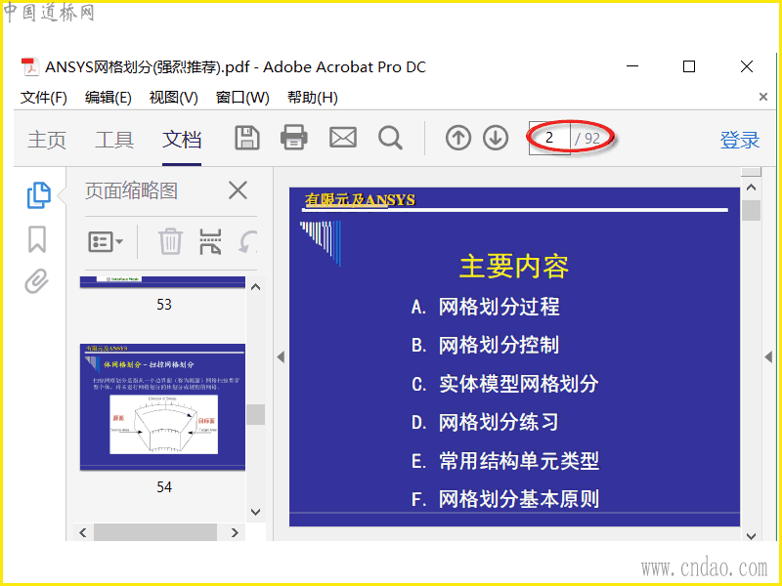This screenshot has width=782, height=586.
Task: Click the 登录 sign-in link
Action: click(740, 140)
